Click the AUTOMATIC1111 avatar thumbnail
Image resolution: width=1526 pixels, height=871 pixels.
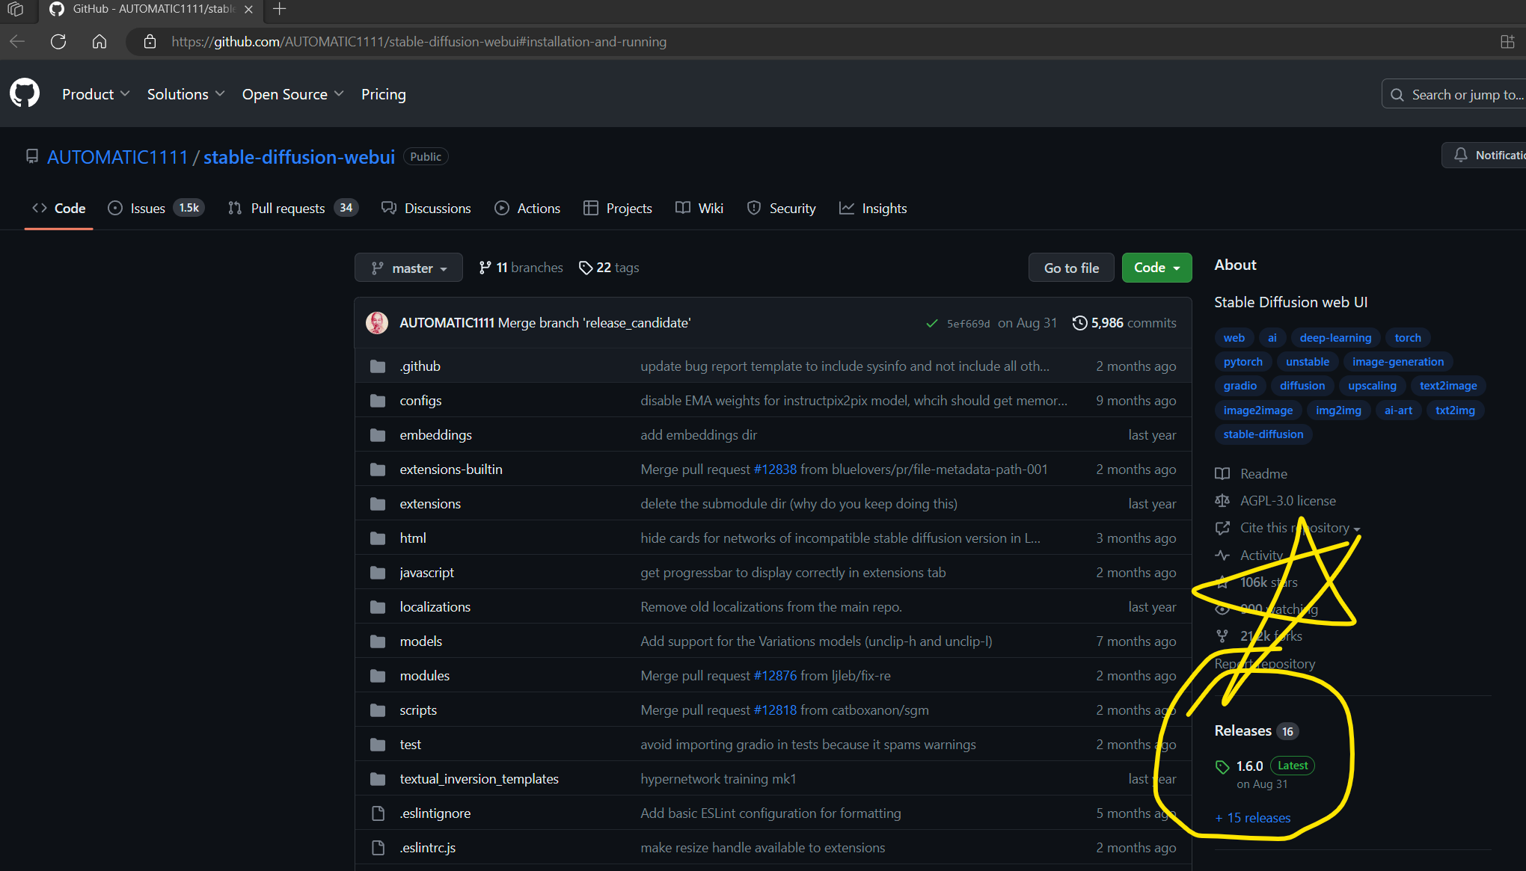pos(377,323)
